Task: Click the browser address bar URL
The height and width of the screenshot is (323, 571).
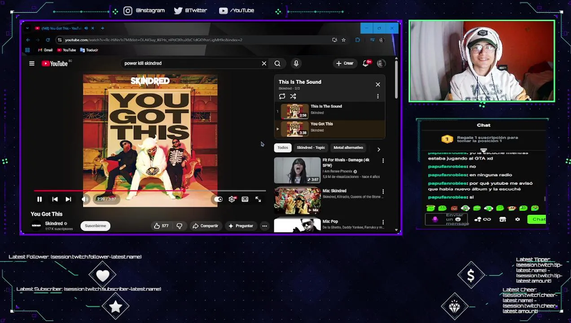Action: [154, 40]
